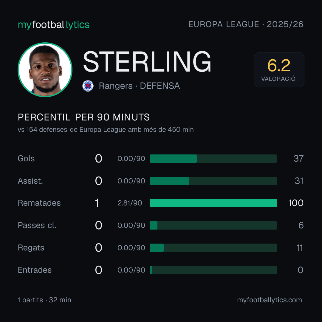This screenshot has width=322, height=322.
Task: Click the Rangers club crest icon
Action: (x=88, y=86)
